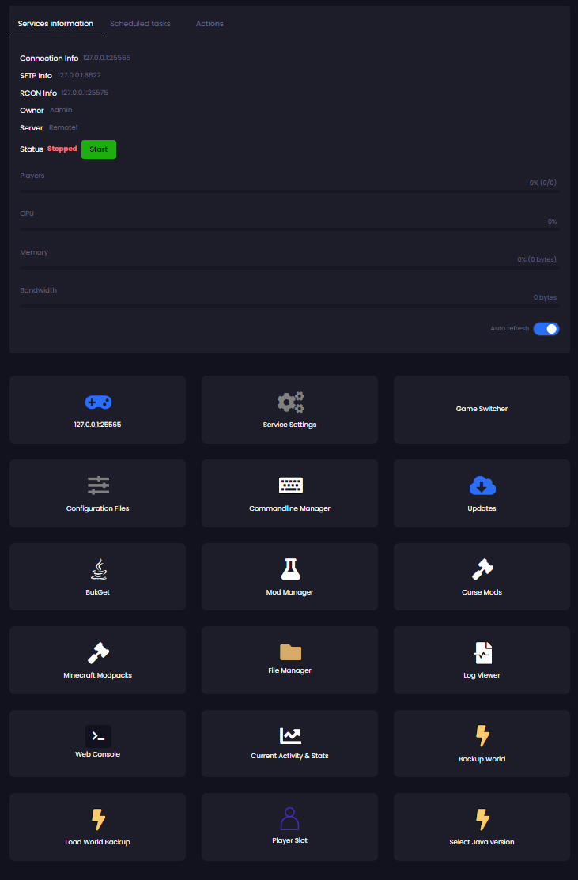Click the Curse Mods hammer icon
578x880 pixels.
pos(482,569)
